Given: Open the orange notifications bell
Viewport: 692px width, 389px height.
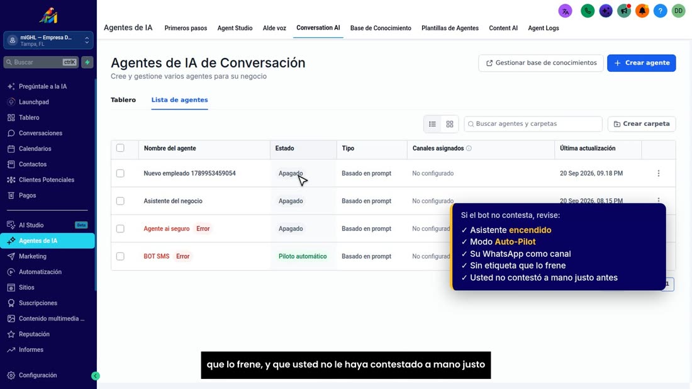Looking at the screenshot, I should pos(642,11).
